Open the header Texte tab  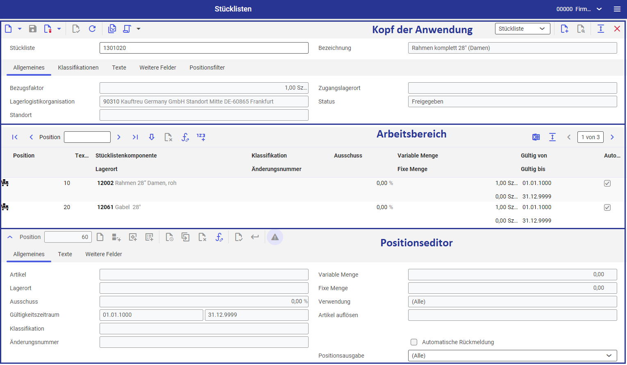click(119, 68)
